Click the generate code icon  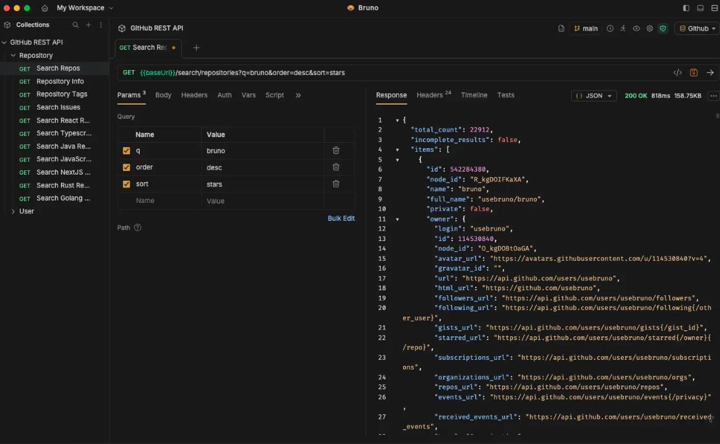pos(678,73)
